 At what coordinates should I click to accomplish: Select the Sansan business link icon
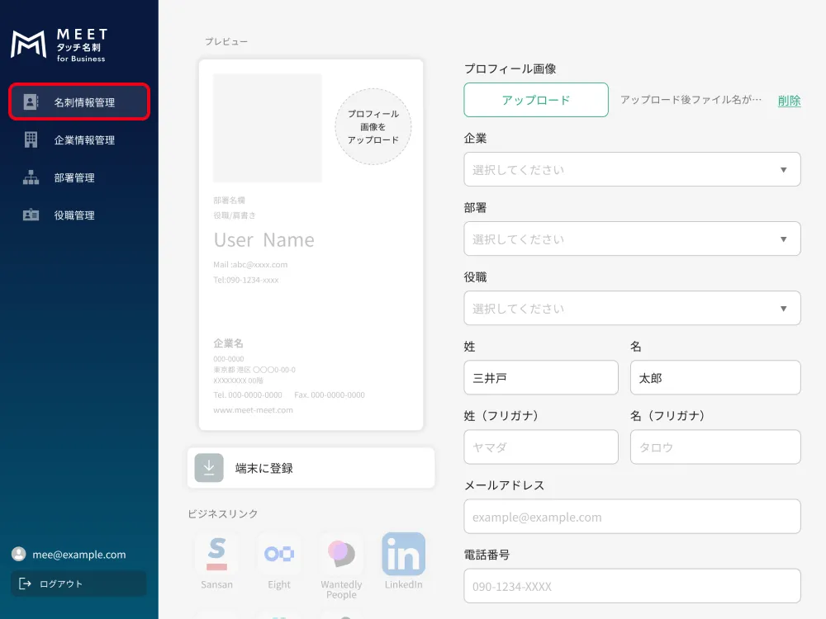[x=216, y=555]
